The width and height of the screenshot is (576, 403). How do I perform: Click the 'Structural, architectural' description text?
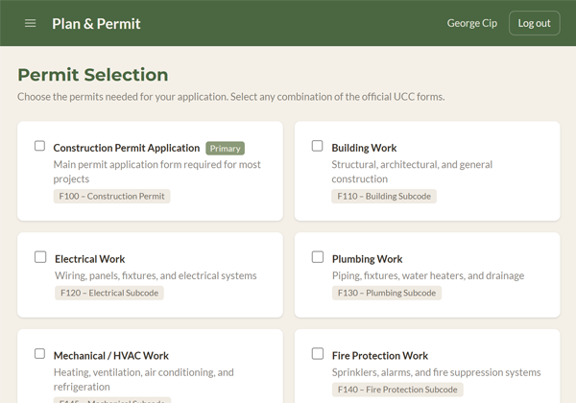(x=412, y=172)
